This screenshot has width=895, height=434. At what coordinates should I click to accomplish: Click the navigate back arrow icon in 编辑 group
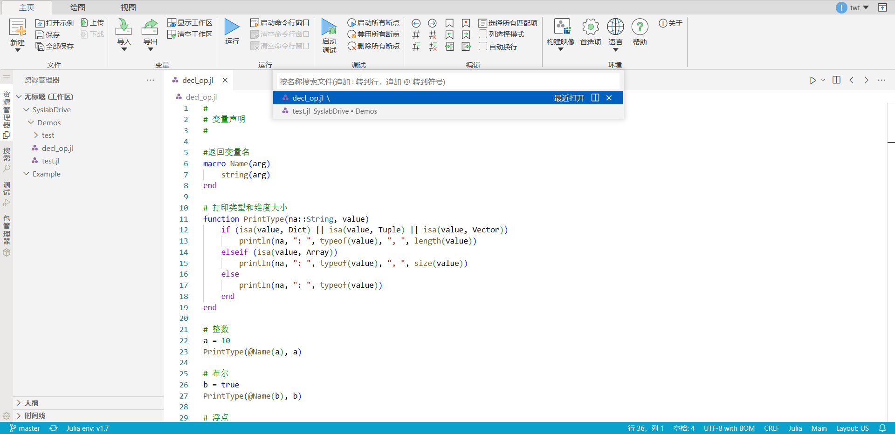click(x=416, y=23)
